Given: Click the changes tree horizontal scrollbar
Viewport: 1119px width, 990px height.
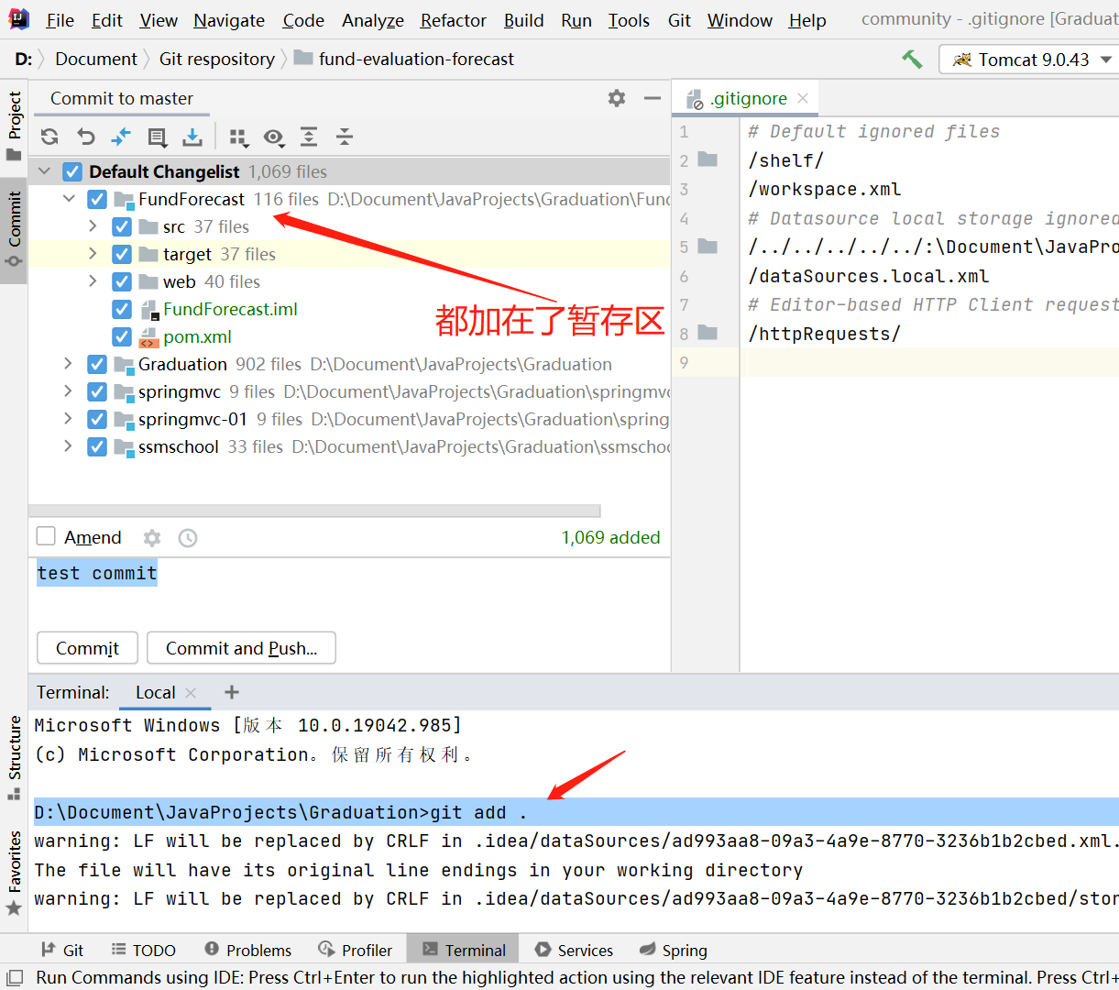Looking at the screenshot, I should (314, 511).
